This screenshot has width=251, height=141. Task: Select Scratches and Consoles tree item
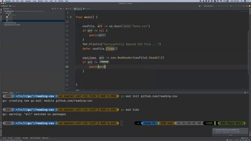click(13, 25)
